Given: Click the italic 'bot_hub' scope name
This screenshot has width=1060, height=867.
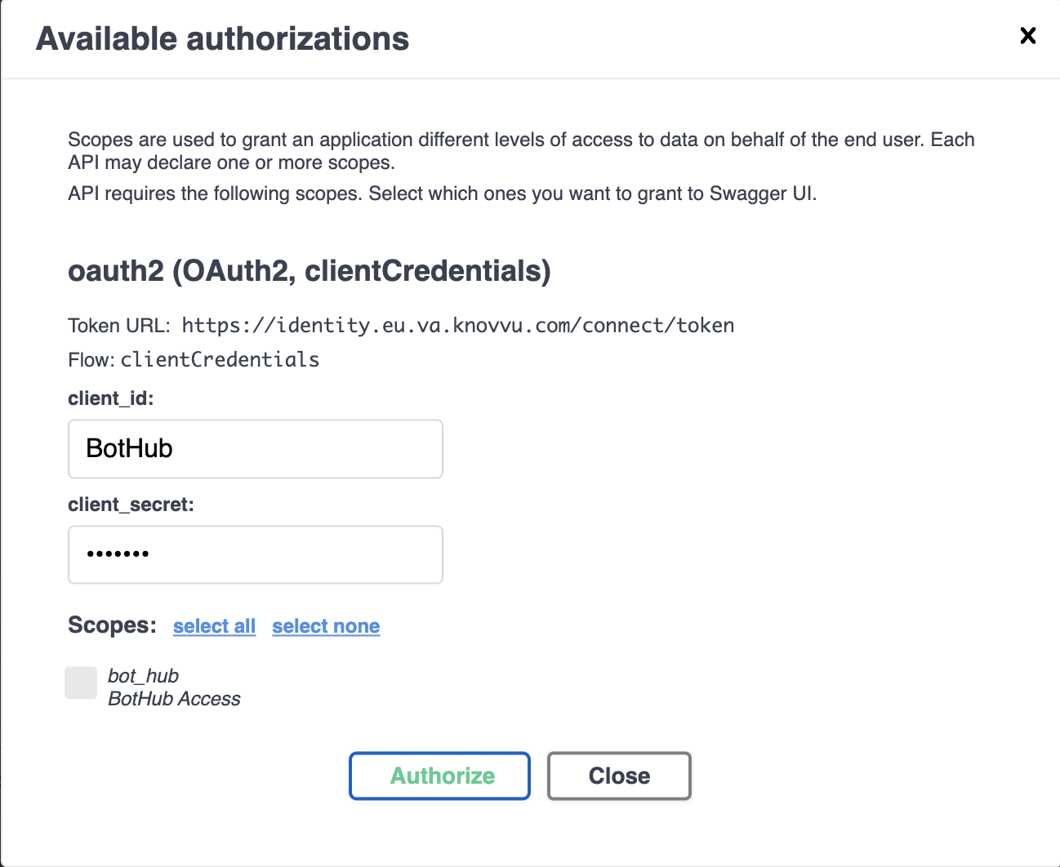Looking at the screenshot, I should coord(143,676).
